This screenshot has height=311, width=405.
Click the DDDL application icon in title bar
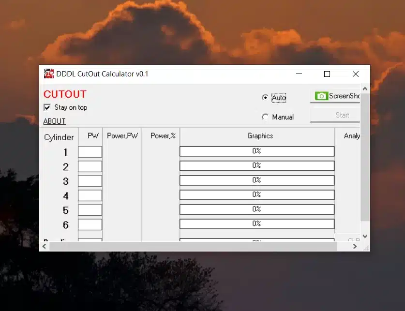pyautogui.click(x=48, y=74)
